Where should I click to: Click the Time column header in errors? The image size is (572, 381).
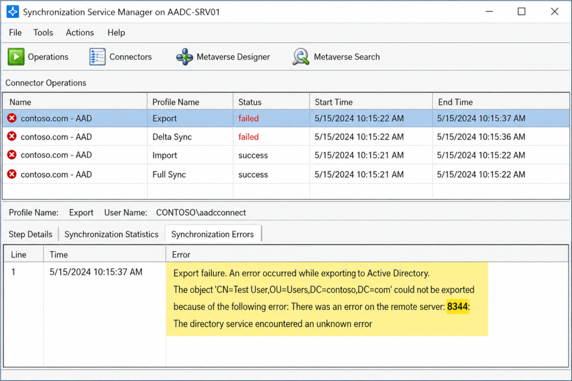[104, 254]
